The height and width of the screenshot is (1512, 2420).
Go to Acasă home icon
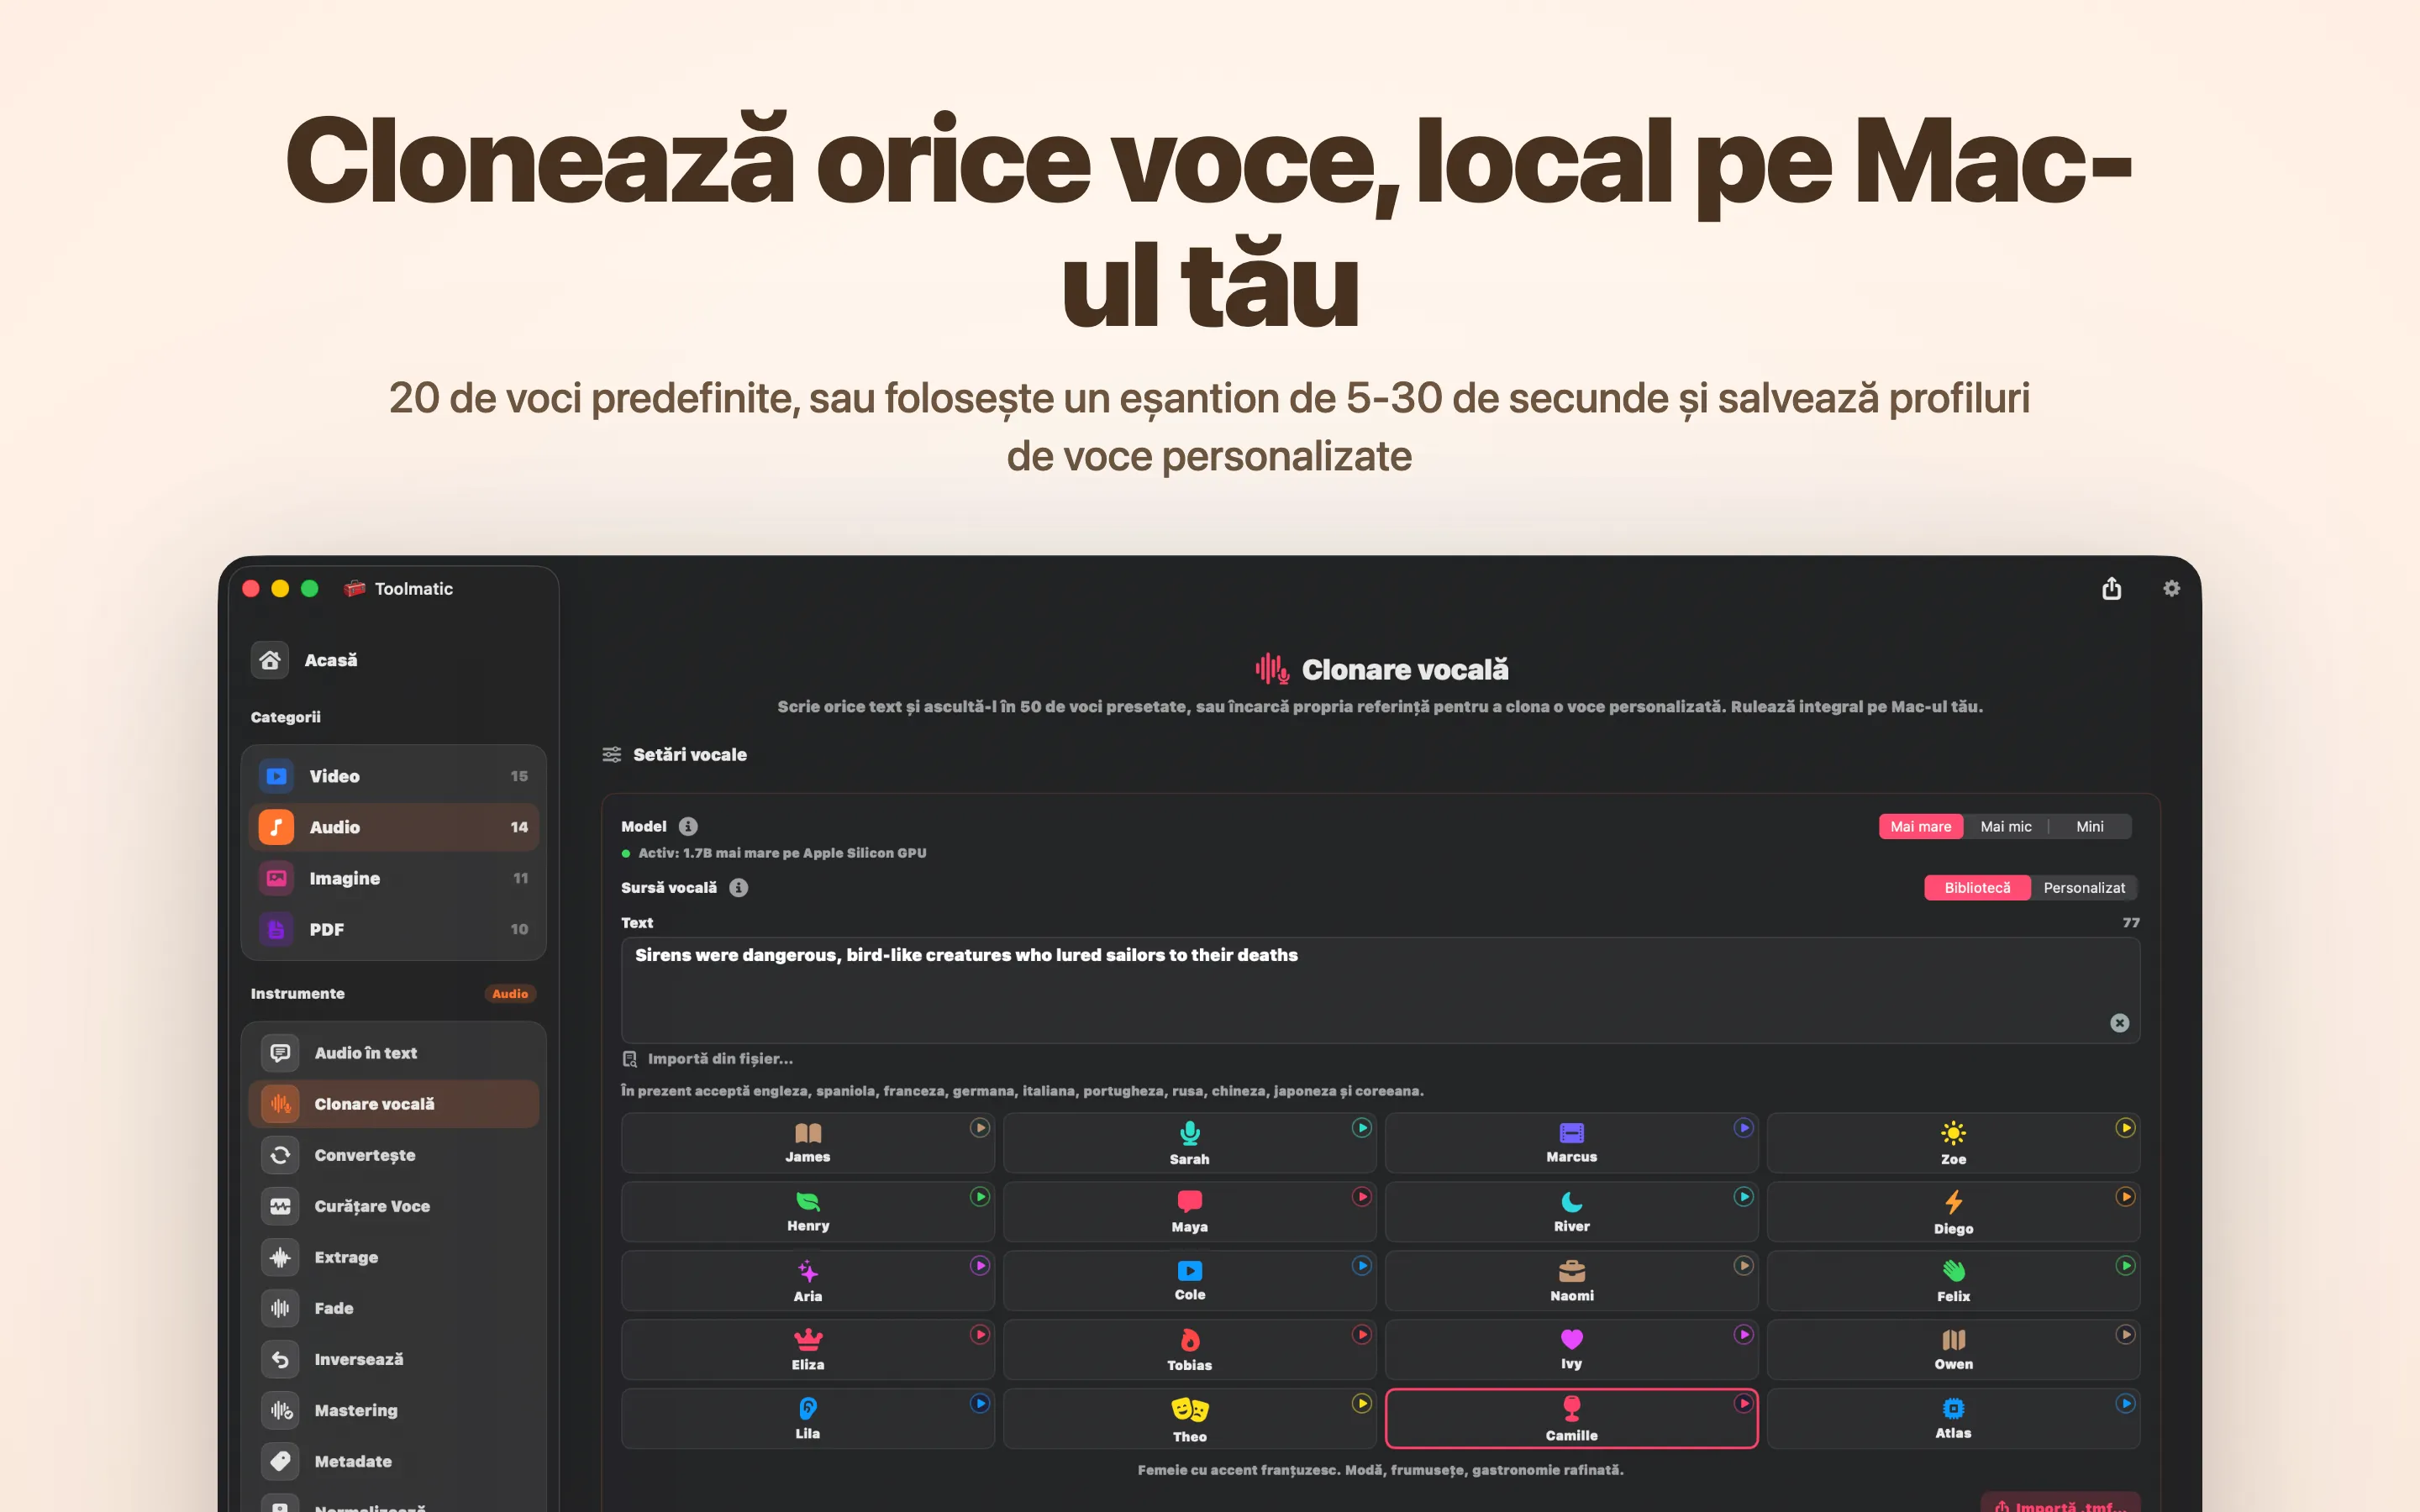[269, 660]
